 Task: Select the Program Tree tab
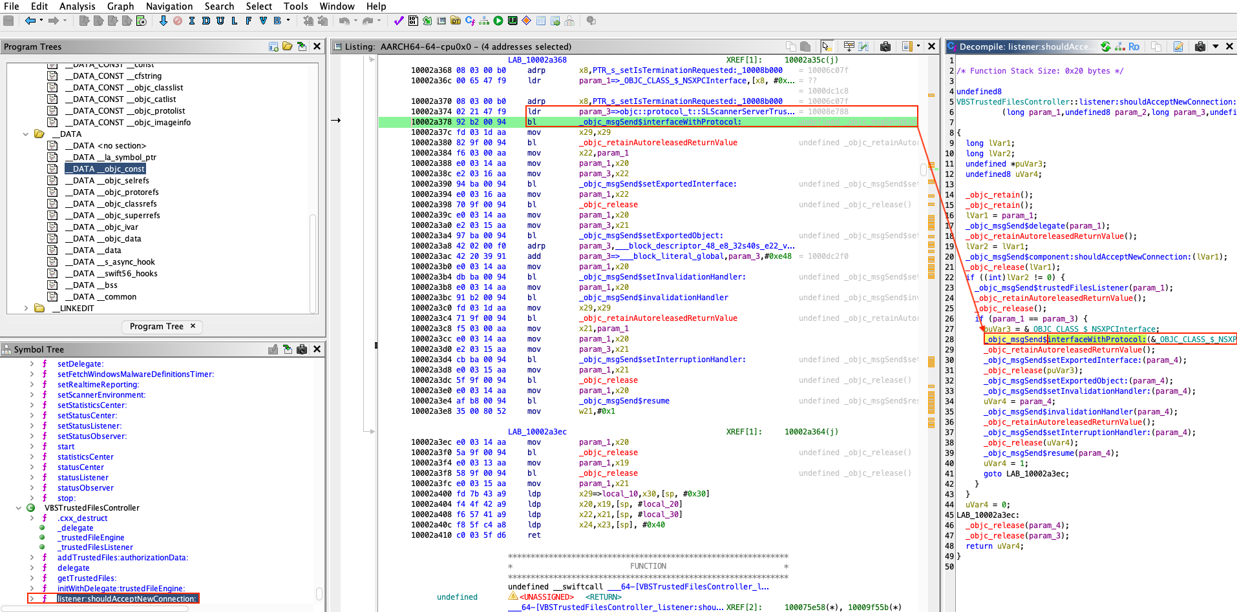pos(156,327)
